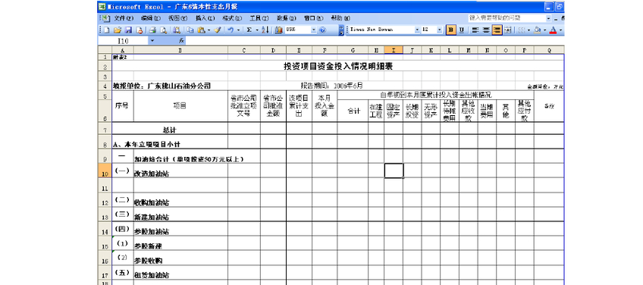Click the Select All corner box of the sheet
Screen dimensions: 643x285
(105, 50)
